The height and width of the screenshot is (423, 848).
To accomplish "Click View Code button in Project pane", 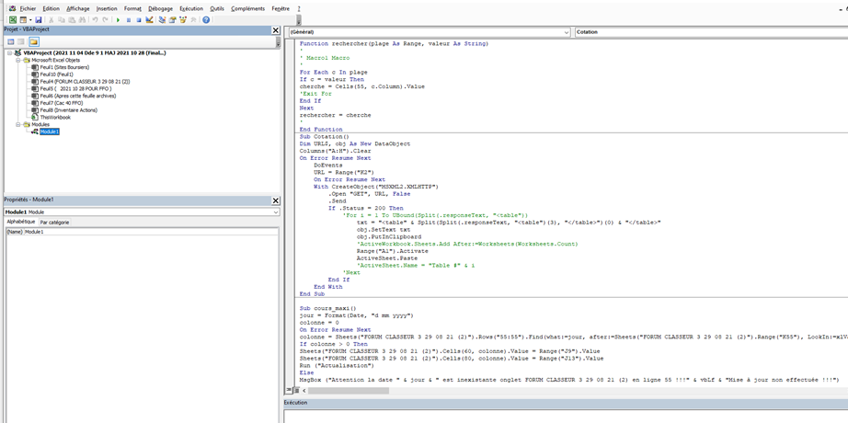I will pos(11,41).
